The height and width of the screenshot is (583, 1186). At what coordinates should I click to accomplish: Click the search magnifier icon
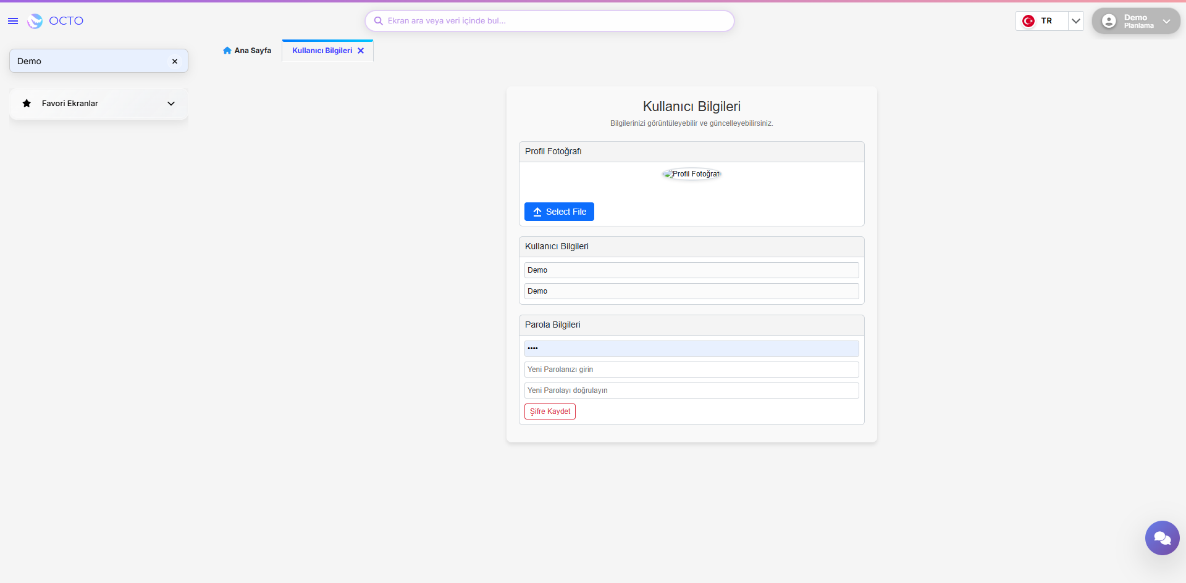click(378, 20)
